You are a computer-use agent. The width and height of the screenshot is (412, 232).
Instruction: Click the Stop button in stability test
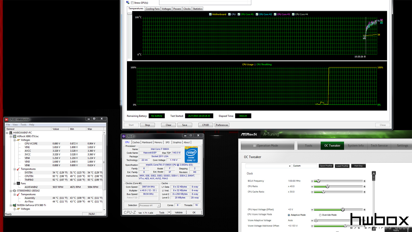pyautogui.click(x=147, y=125)
